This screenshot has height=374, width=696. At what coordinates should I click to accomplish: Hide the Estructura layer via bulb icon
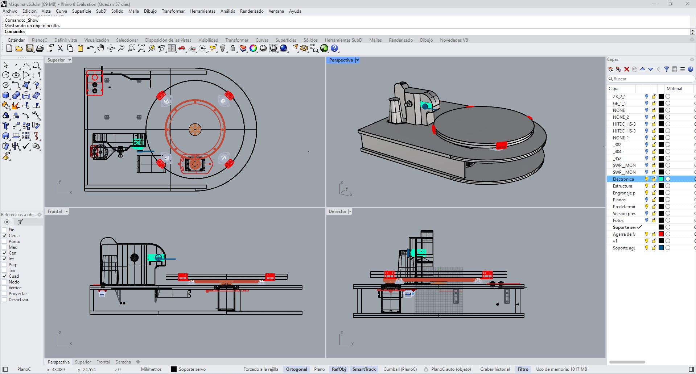click(x=646, y=186)
